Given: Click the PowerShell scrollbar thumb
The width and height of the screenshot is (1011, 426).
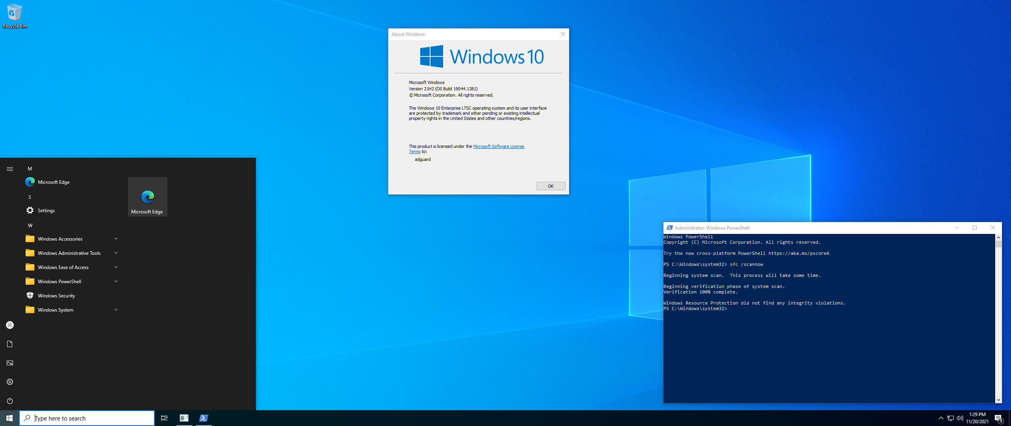Looking at the screenshot, I should coord(998,244).
